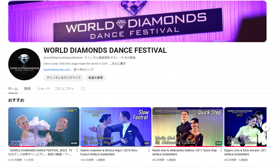Show the 他 1 件のリンク links
The height and width of the screenshot is (167, 278).
pyautogui.click(x=84, y=70)
